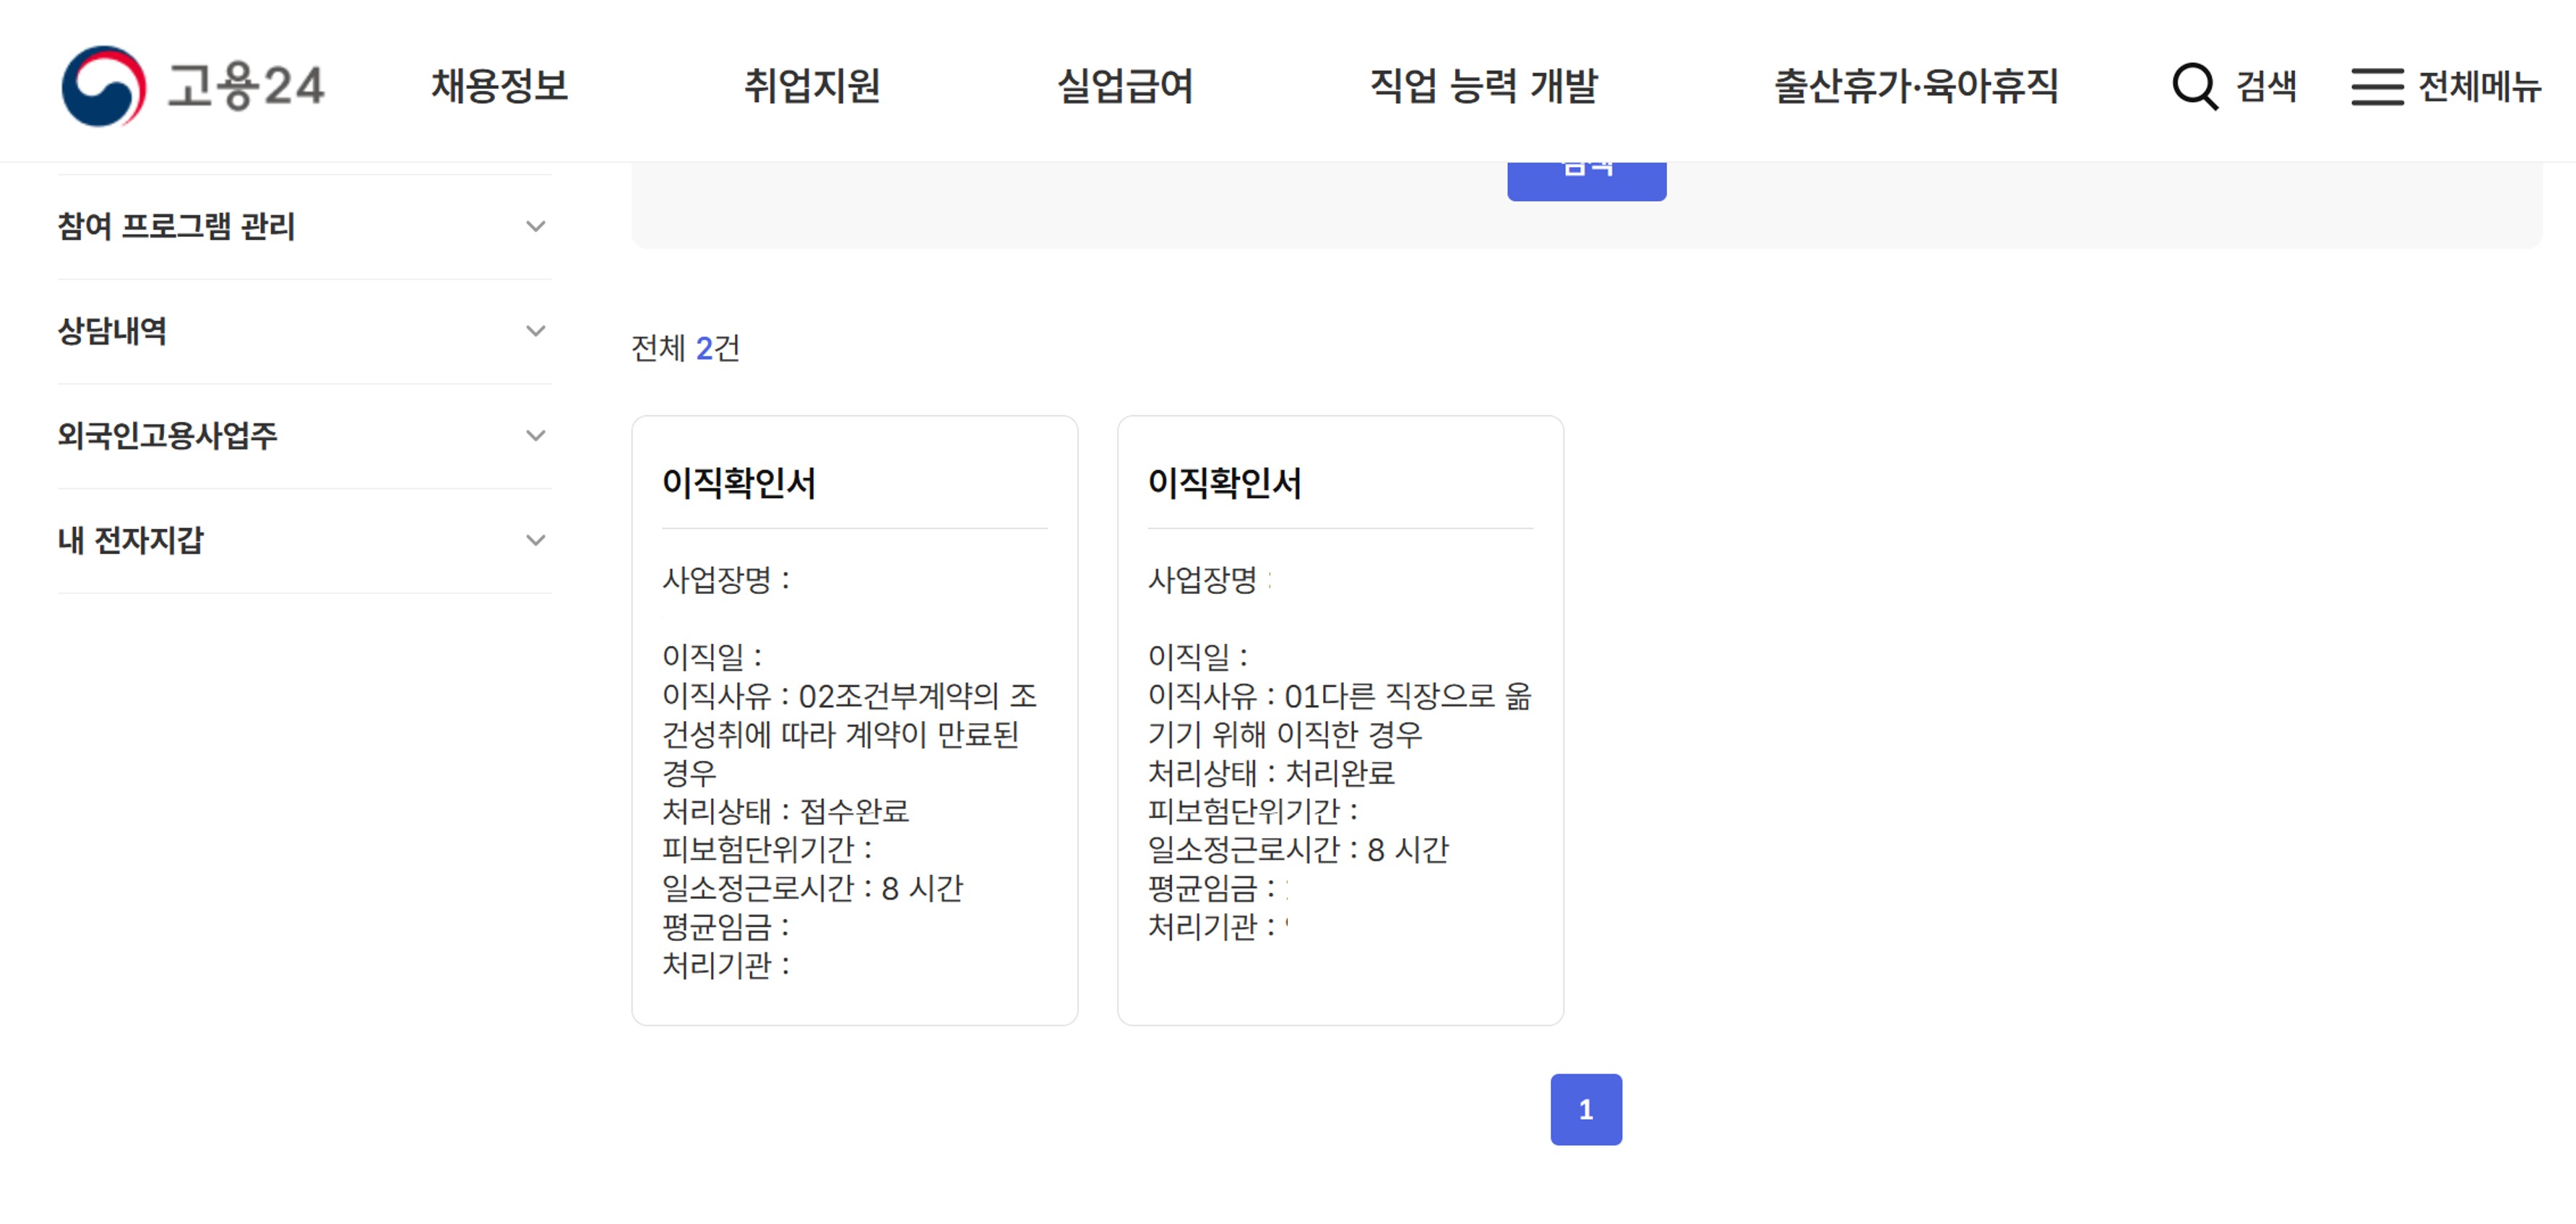This screenshot has width=2576, height=1224.
Task: Select the 취업지원 menu
Action: point(812,87)
